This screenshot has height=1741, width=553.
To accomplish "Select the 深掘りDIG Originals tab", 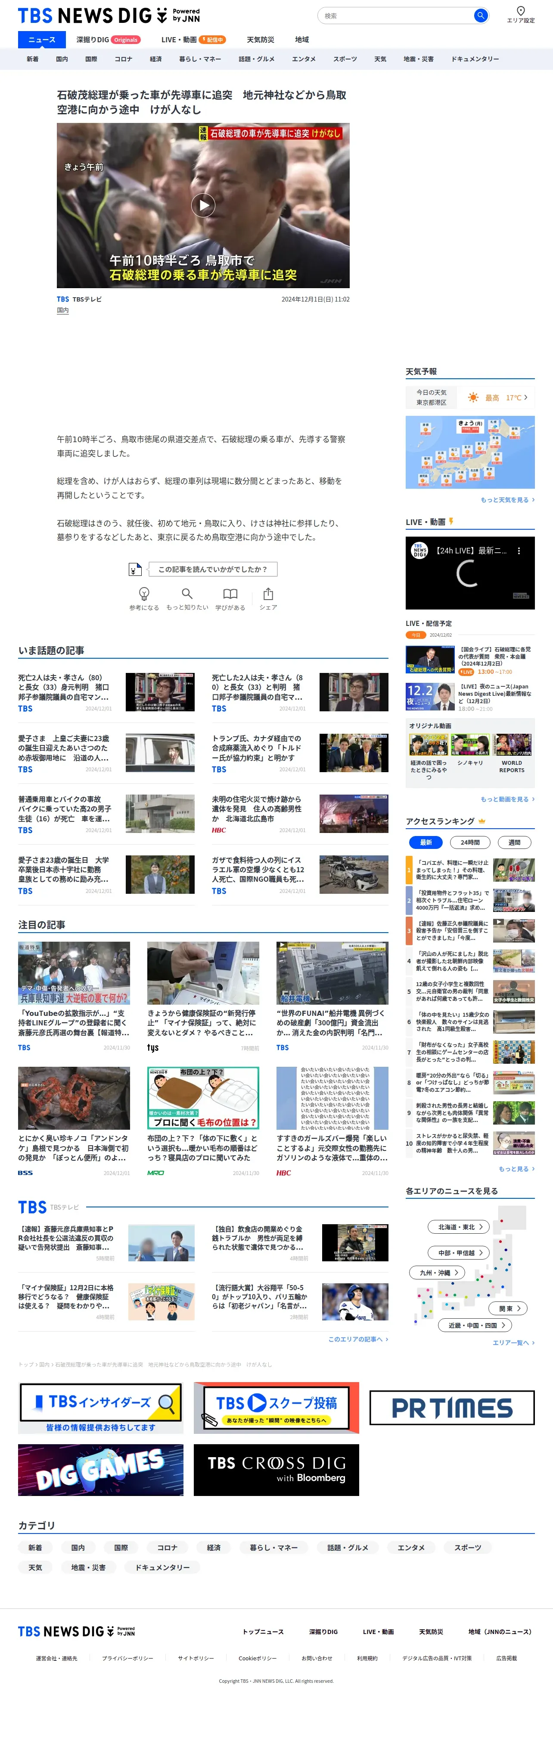I will [x=108, y=40].
